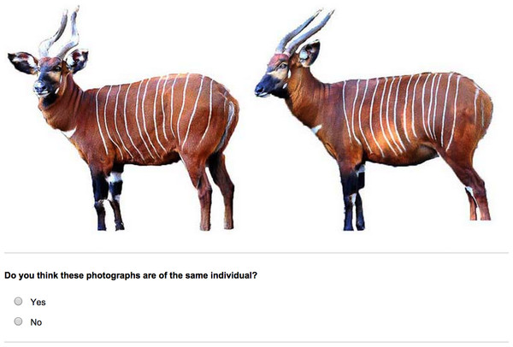513x347 pixels.
Task: Click the divider line above the question
Action: coord(256,252)
